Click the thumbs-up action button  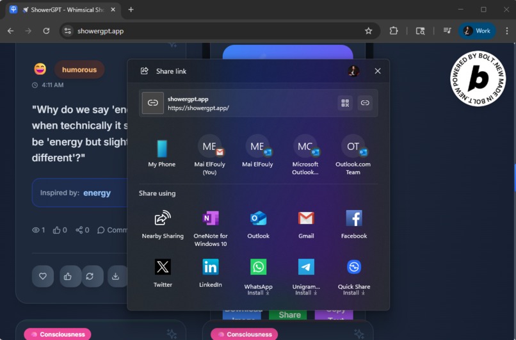coord(68,276)
